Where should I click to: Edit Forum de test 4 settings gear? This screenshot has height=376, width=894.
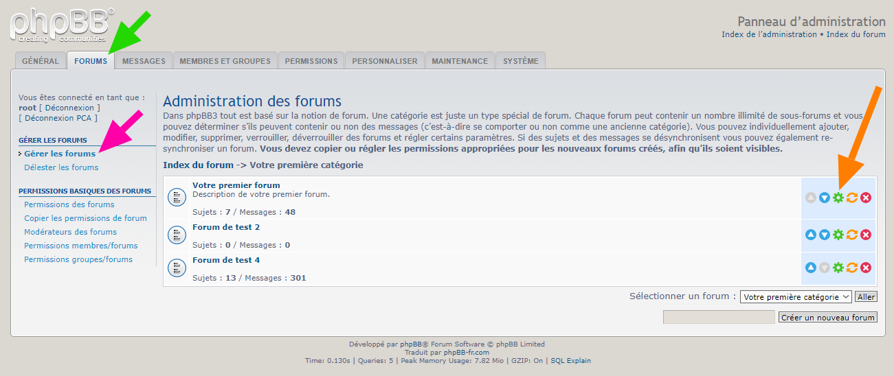(838, 268)
